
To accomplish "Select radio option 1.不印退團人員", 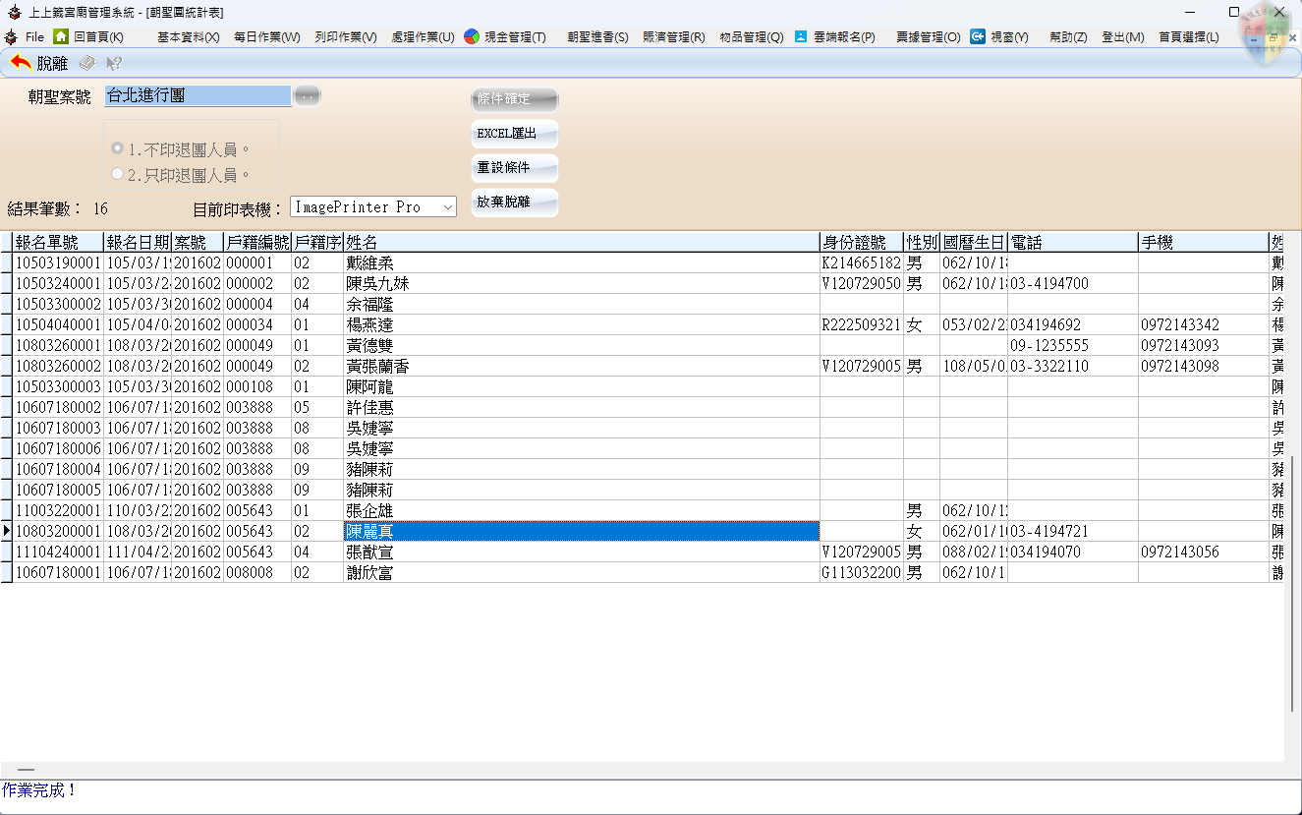I will coord(118,148).
